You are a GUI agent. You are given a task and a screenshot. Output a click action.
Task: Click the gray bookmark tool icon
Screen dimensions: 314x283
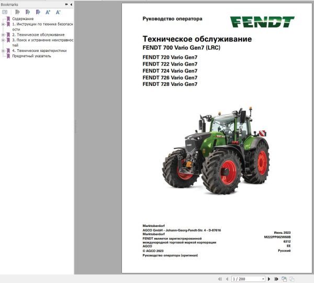coord(17,12)
